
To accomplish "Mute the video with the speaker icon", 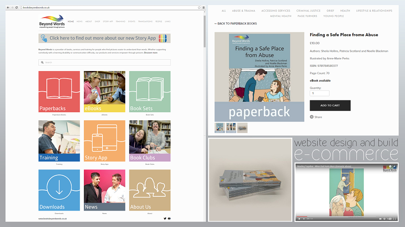I will point(304,219).
